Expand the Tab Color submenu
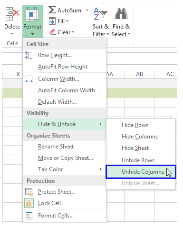 click(x=100, y=169)
